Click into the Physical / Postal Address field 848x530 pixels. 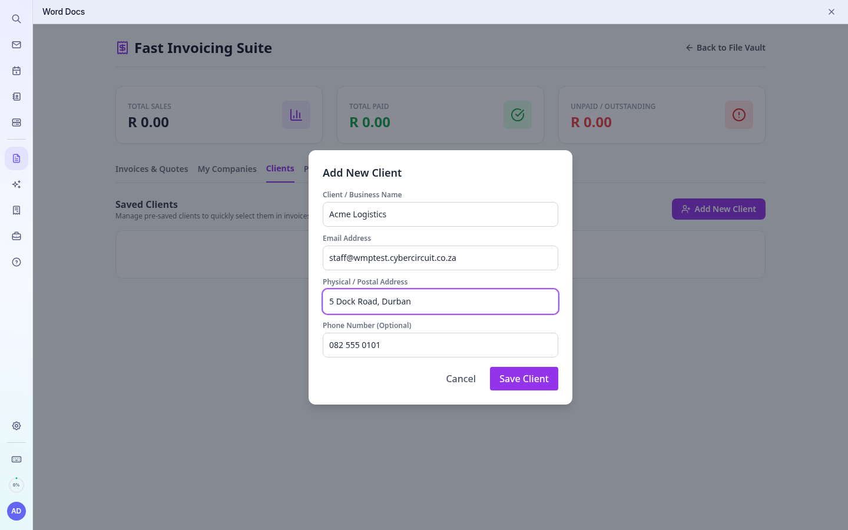coord(440,302)
